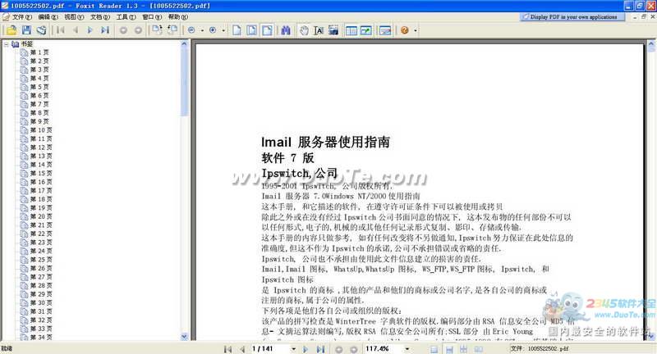Open the 文件 menu
Image resolution: width=657 pixels, height=354 pixels.
point(22,16)
